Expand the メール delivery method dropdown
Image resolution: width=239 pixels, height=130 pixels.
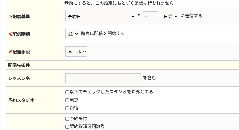pyautogui.click(x=76, y=52)
